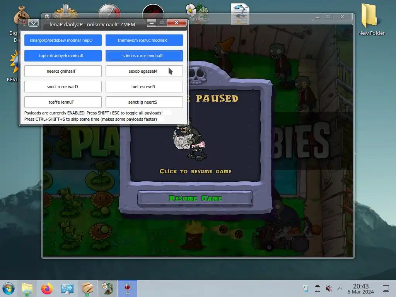396x297 pixels.
Task: Enable 'txet esreveR' payload
Action: click(144, 87)
